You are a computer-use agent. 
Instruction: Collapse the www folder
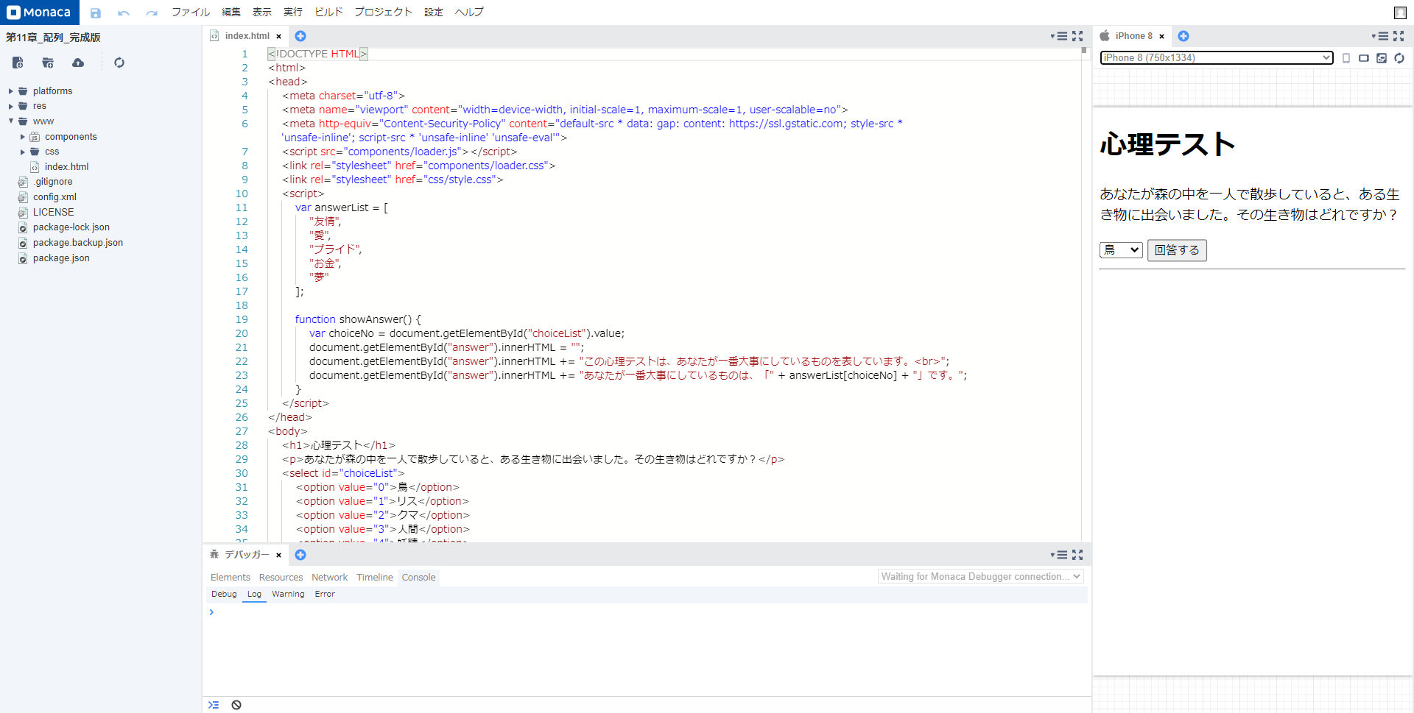11,121
